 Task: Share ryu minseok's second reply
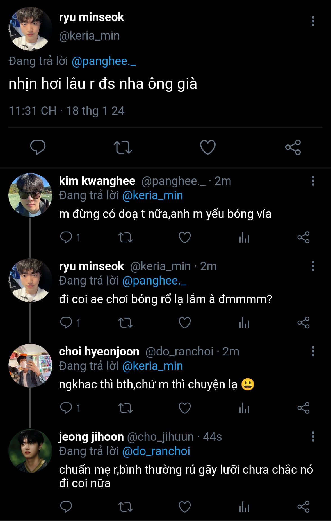pyautogui.click(x=303, y=323)
